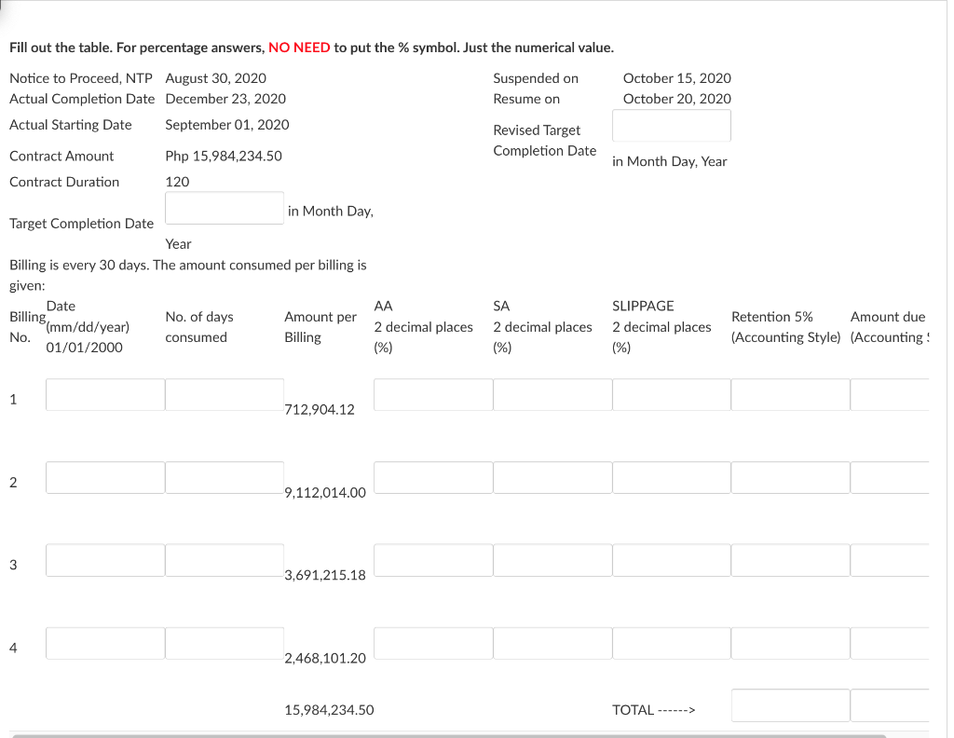
Task: Click Billing 1 Date input field
Action: click(105, 394)
